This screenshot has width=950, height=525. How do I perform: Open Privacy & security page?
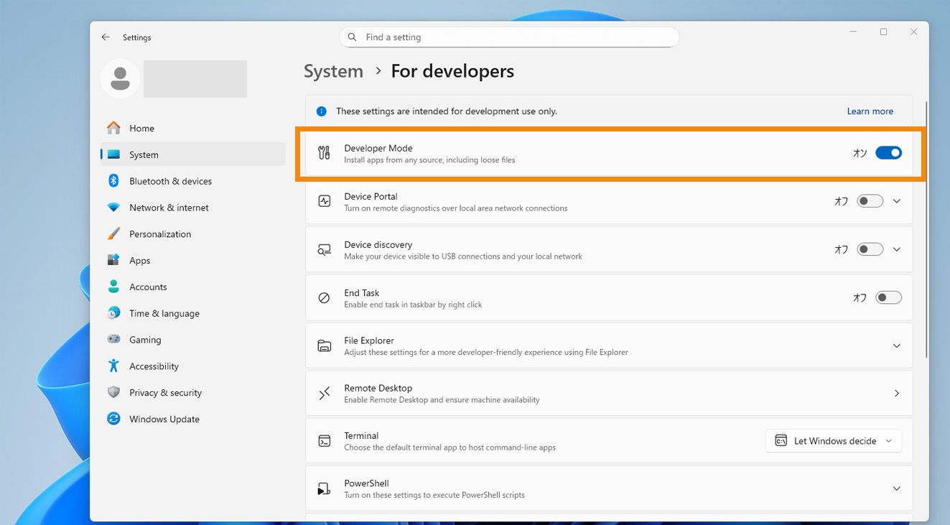coord(192,393)
